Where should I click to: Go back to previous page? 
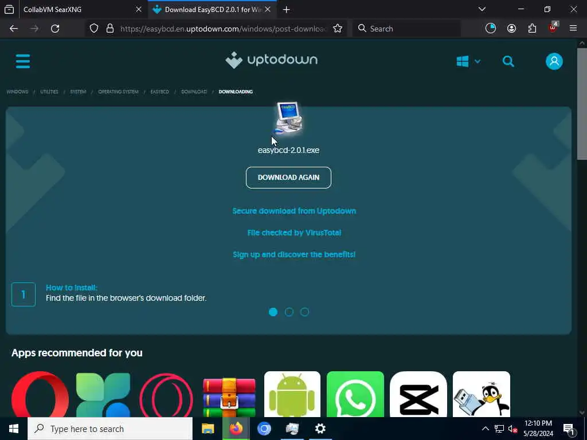click(x=14, y=29)
